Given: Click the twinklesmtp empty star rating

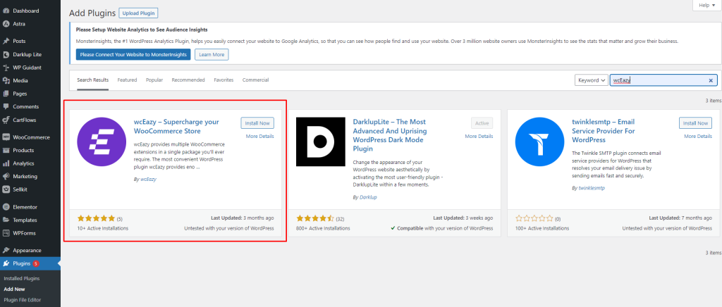Looking at the screenshot, I should (534, 218).
